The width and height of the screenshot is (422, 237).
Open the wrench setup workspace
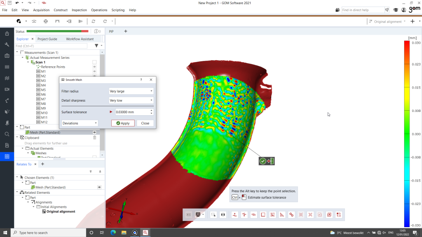(7, 44)
